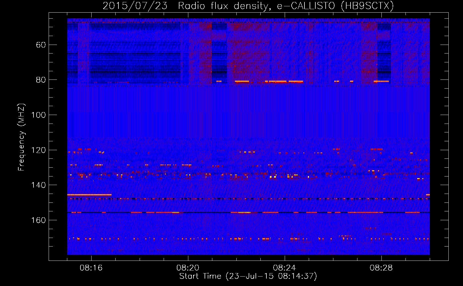Click the 08:20 time tick label
Image resolution: width=463 pixels, height=286 pixels.
[x=188, y=268]
